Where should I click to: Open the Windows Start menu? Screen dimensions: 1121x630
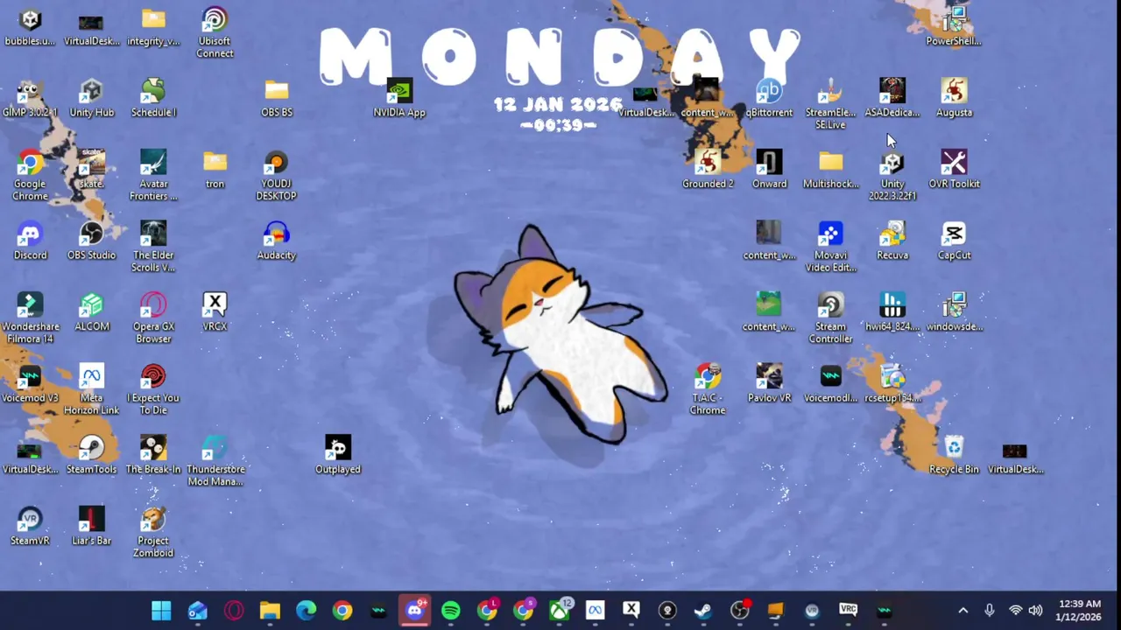coord(161,611)
